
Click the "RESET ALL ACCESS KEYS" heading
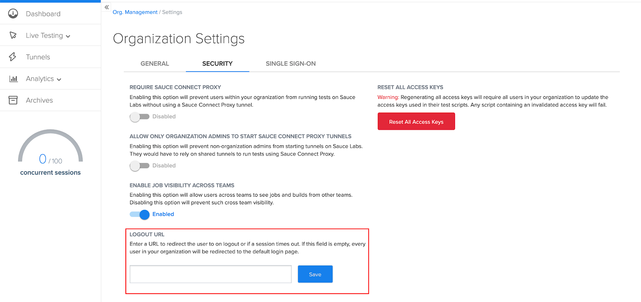pyautogui.click(x=410, y=87)
